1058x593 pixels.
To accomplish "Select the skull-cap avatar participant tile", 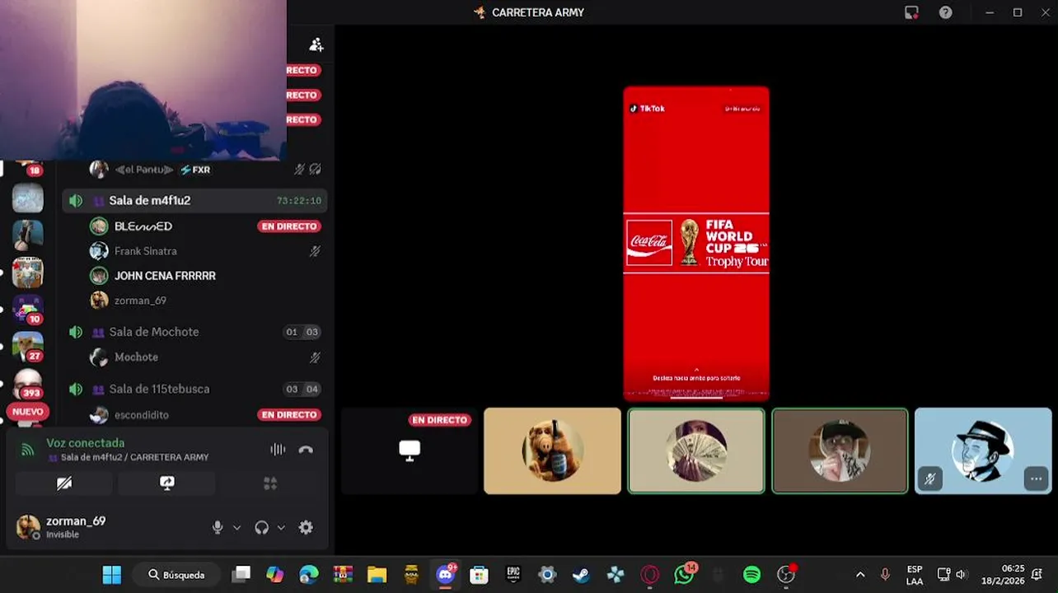I will [x=840, y=451].
